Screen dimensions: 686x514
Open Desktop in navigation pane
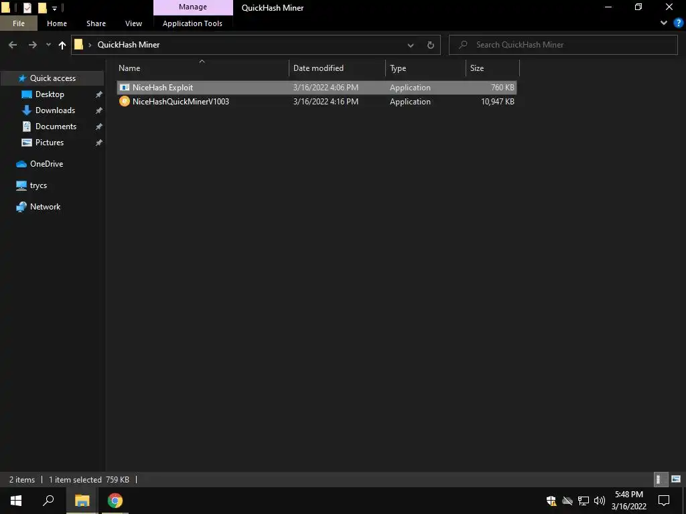click(50, 94)
